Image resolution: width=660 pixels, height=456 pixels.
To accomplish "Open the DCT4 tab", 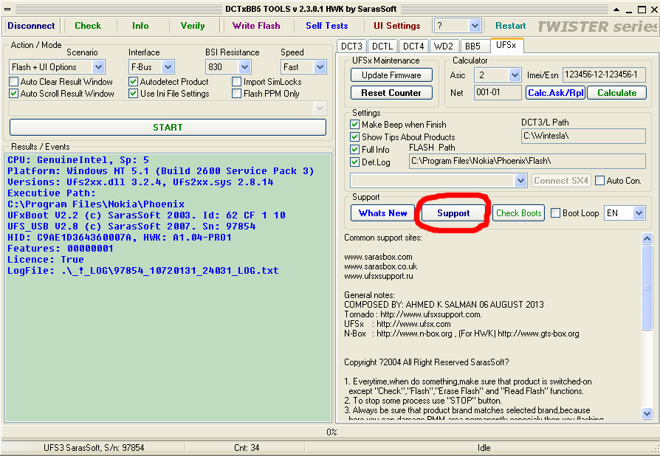I will pyautogui.click(x=413, y=46).
